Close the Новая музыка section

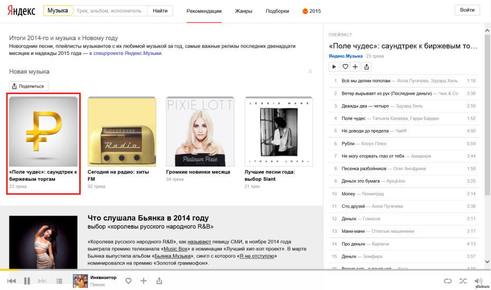click(x=310, y=71)
